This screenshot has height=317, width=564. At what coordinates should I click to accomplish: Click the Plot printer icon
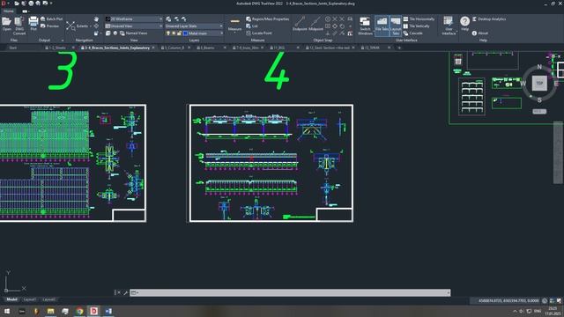pos(33,24)
